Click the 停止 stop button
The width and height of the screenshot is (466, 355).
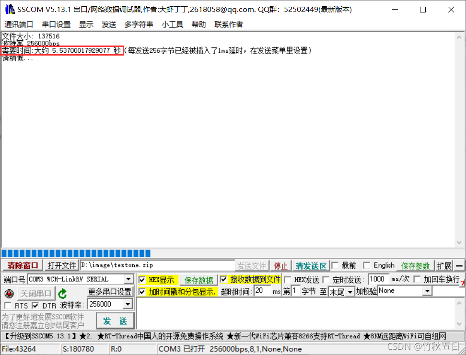pos(280,265)
